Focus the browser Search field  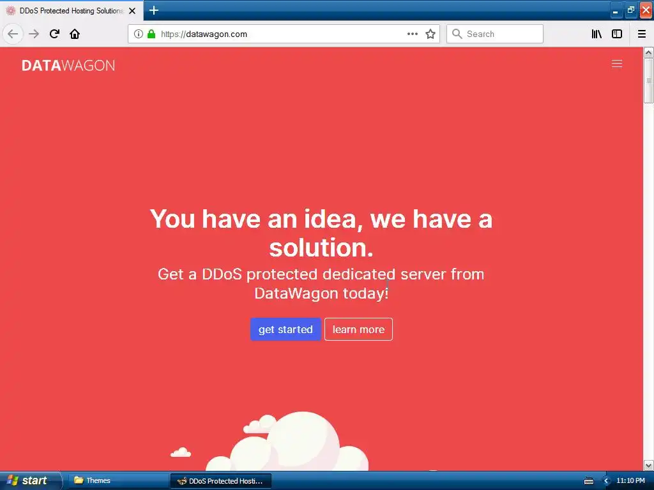tap(495, 34)
